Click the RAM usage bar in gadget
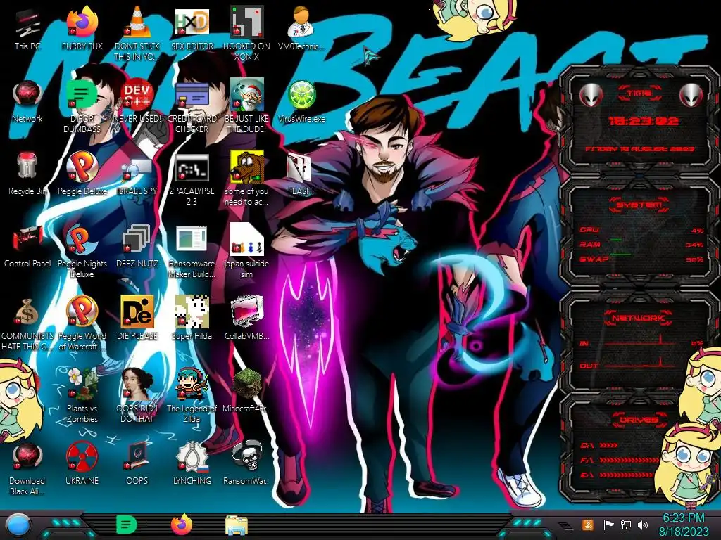 click(x=641, y=244)
